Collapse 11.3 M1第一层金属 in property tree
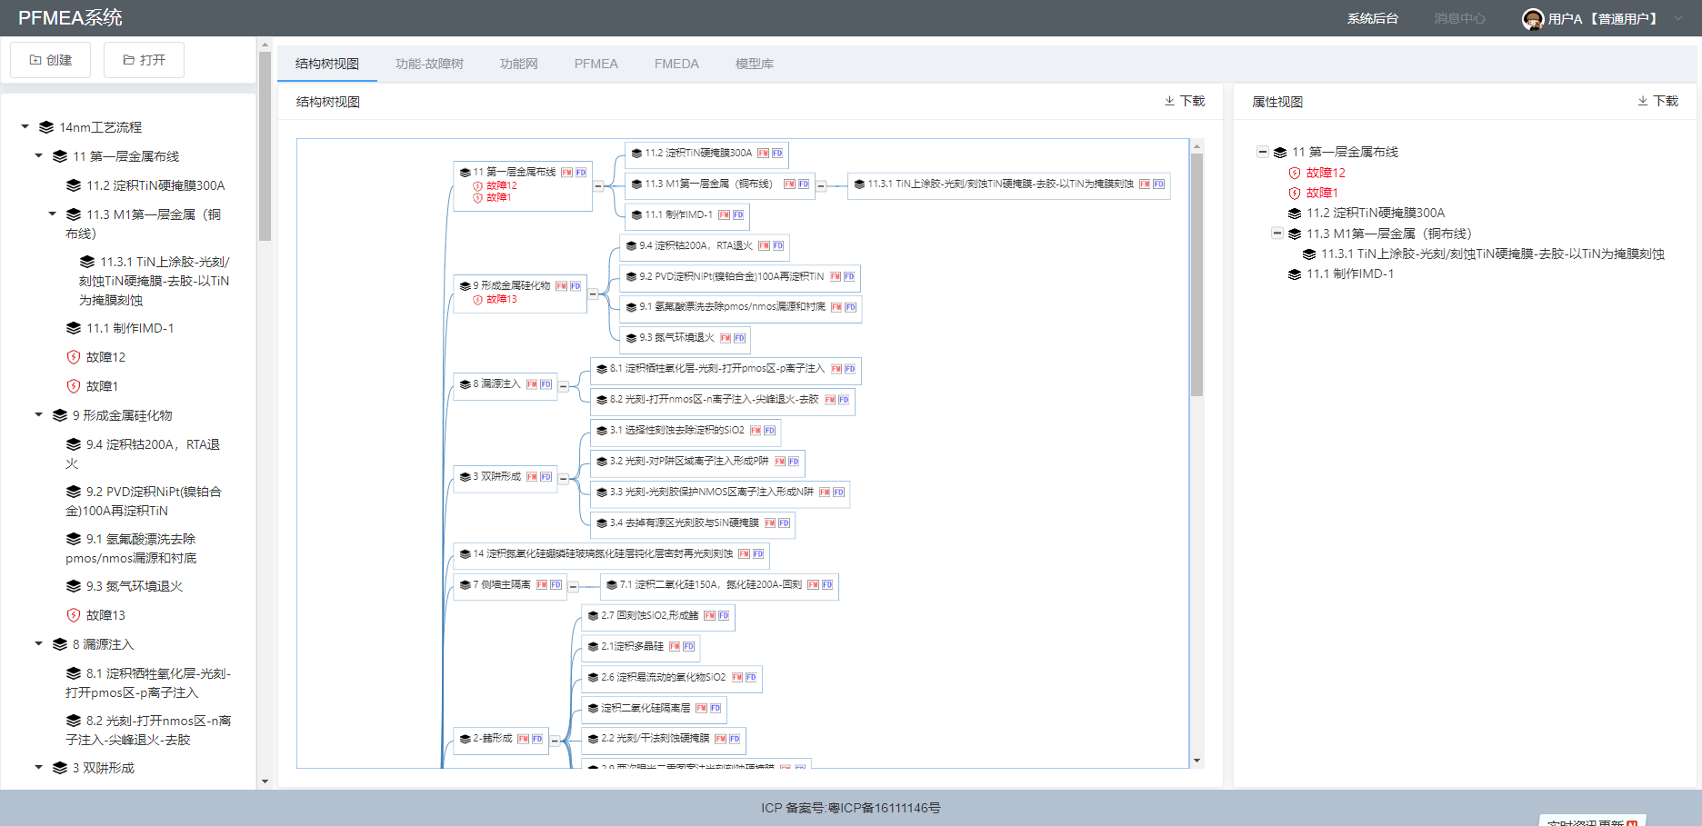 tap(1277, 234)
